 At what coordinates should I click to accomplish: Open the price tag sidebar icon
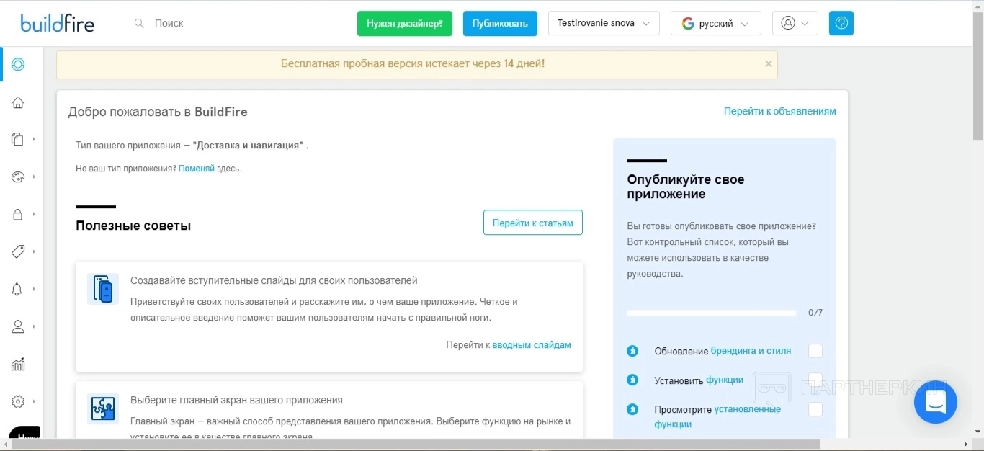[18, 251]
